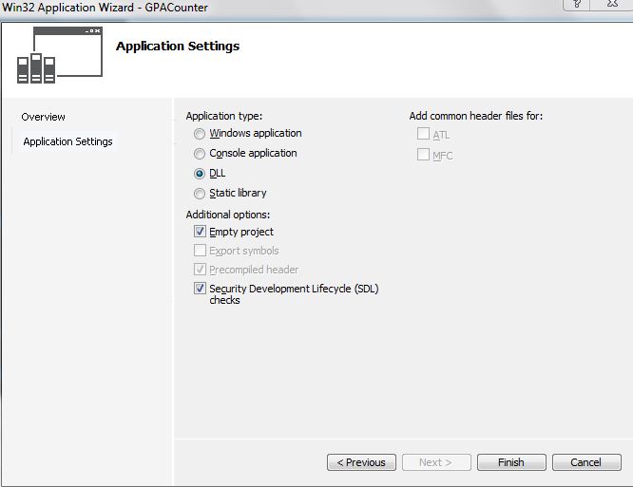Image resolution: width=633 pixels, height=487 pixels.
Task: Click the MFC header checkbox
Action: 424,155
